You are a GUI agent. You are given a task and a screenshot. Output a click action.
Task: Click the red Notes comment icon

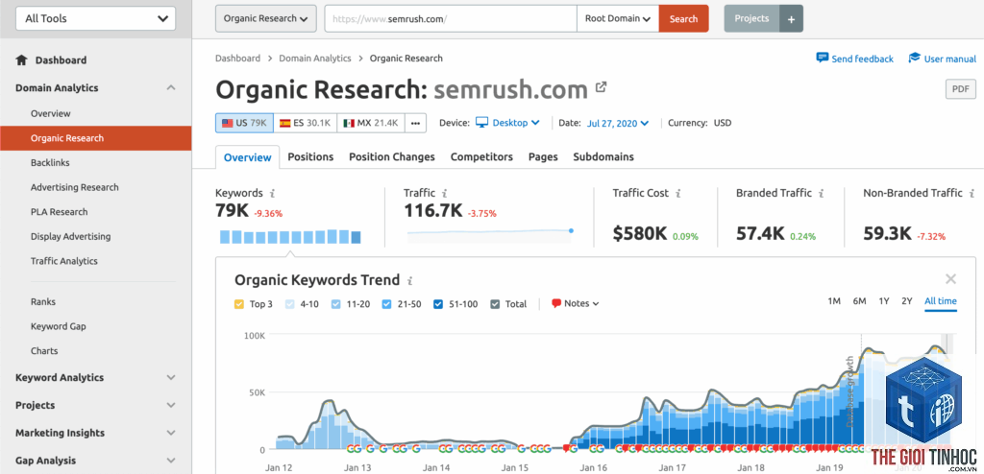coord(556,303)
